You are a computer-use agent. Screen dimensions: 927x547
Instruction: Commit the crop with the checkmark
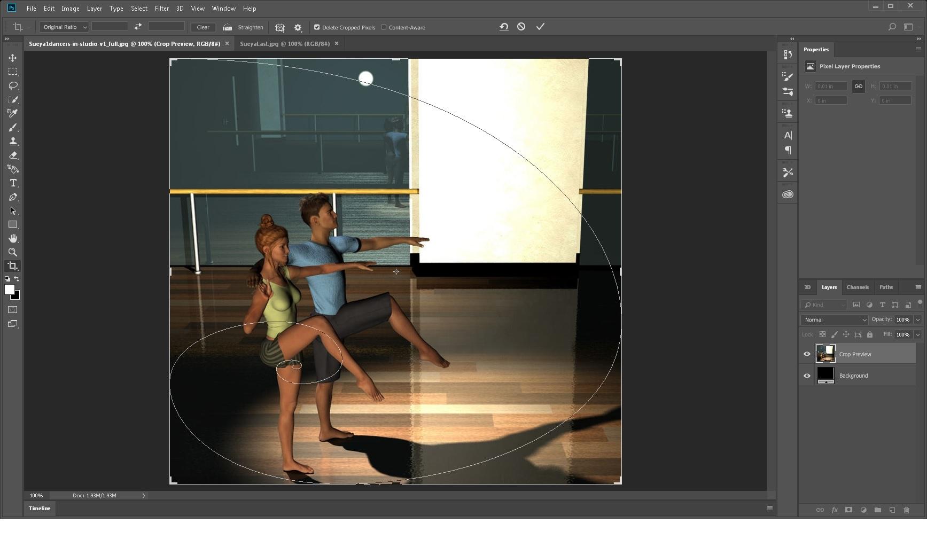[540, 27]
